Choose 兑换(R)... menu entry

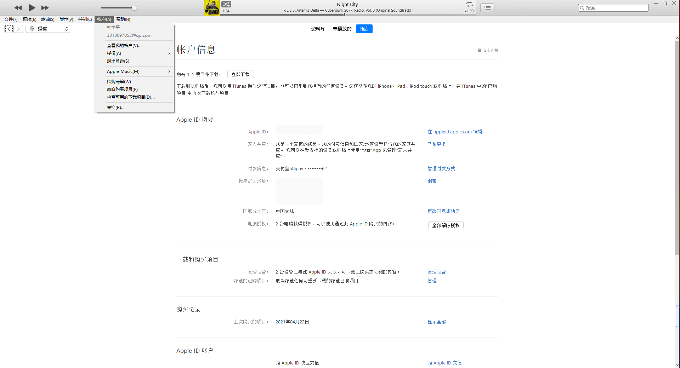pyautogui.click(x=116, y=108)
